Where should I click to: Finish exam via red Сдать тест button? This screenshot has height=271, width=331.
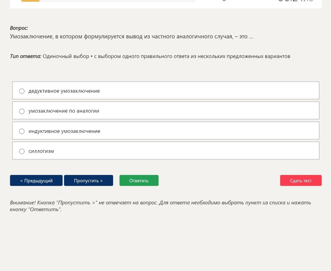[301, 180]
